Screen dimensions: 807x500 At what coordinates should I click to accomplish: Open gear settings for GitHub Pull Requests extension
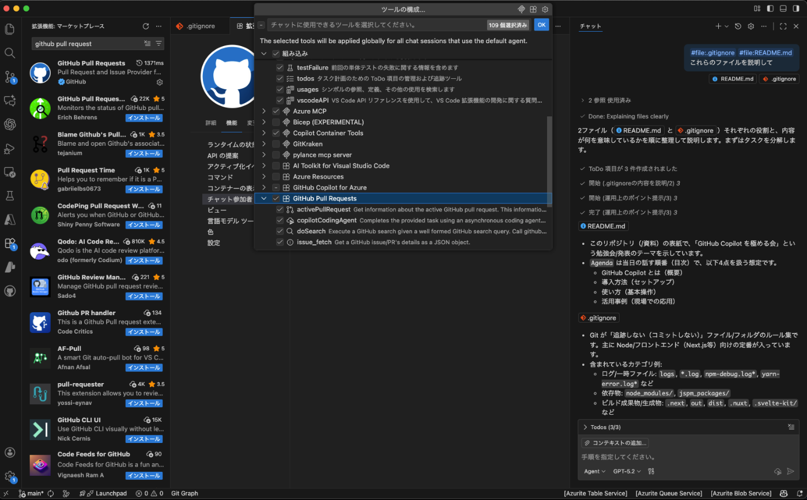point(160,82)
